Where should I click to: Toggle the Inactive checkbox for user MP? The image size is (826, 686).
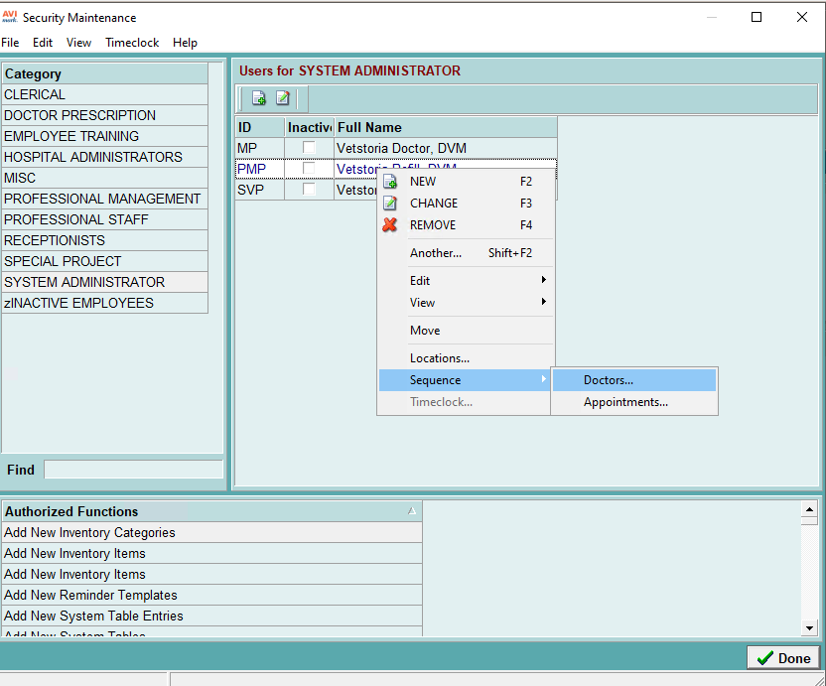(309, 147)
